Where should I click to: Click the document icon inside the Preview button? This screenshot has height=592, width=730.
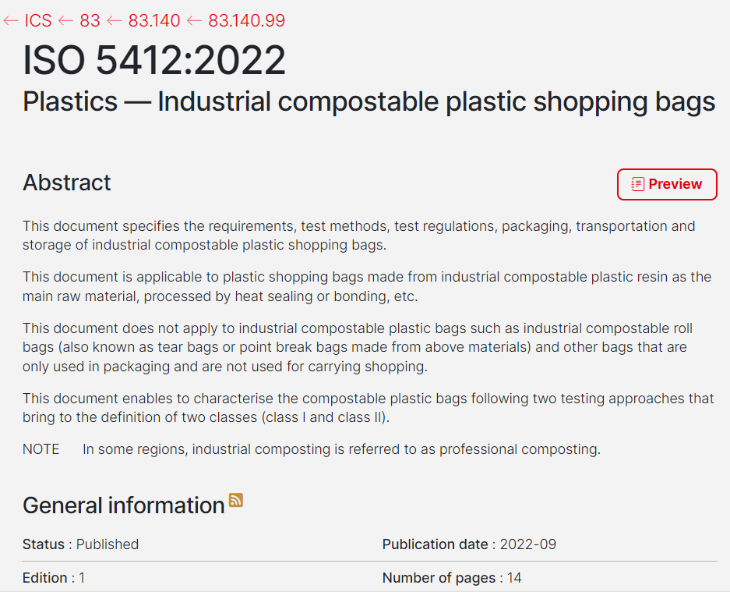click(637, 184)
